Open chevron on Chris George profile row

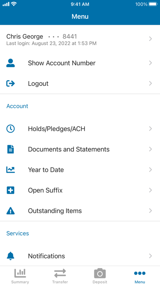[x=150, y=39]
